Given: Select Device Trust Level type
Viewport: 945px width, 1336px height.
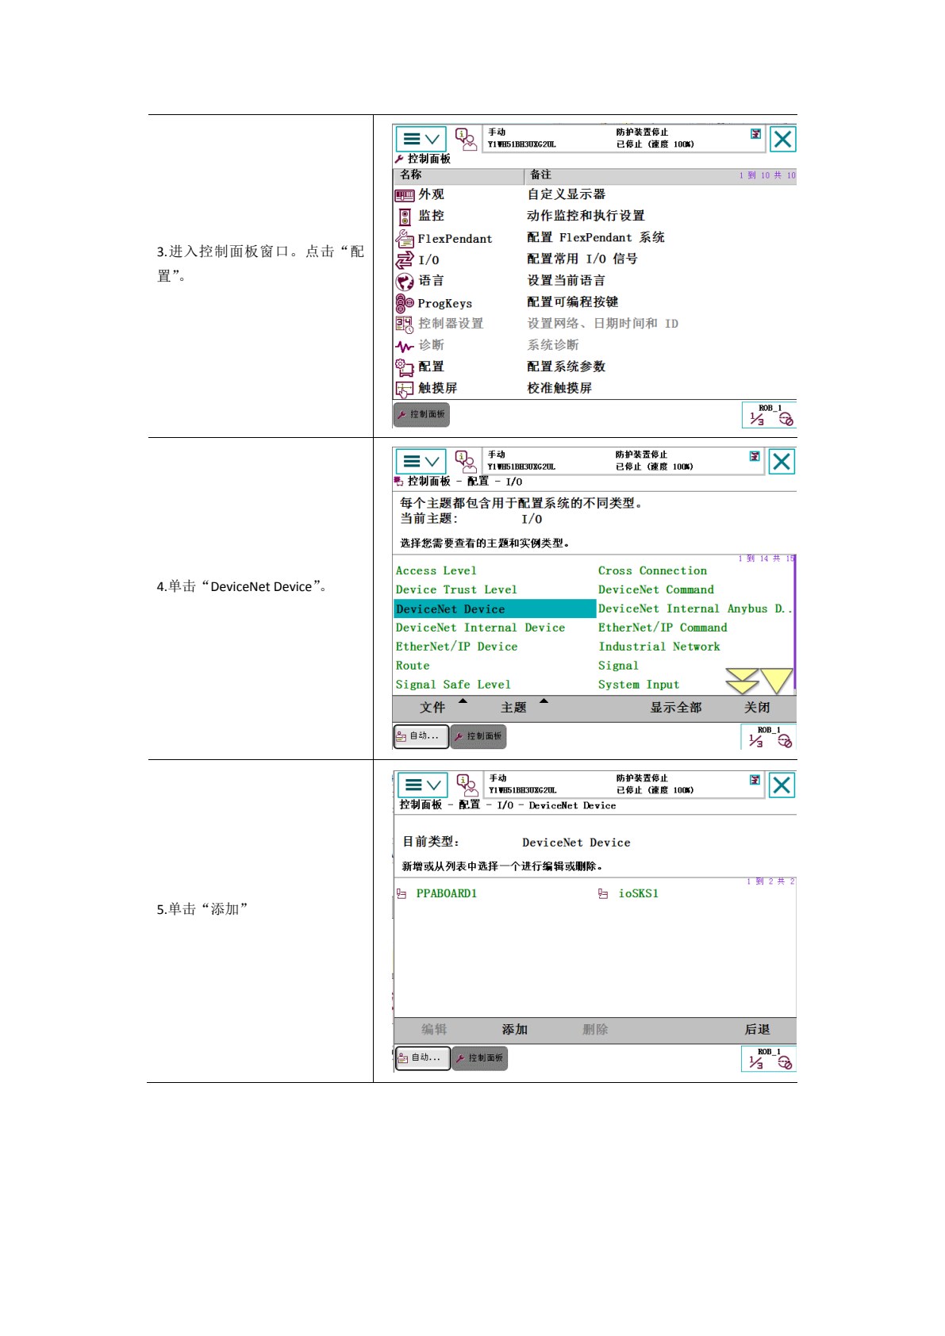Looking at the screenshot, I should 456,590.
